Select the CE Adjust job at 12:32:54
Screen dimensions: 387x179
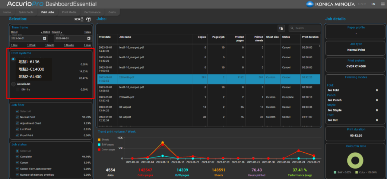point(208,119)
